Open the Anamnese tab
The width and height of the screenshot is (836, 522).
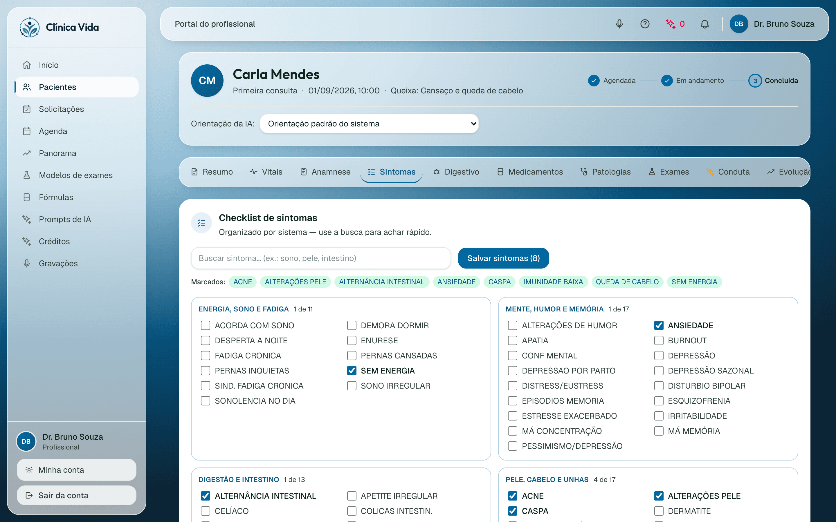(325, 172)
